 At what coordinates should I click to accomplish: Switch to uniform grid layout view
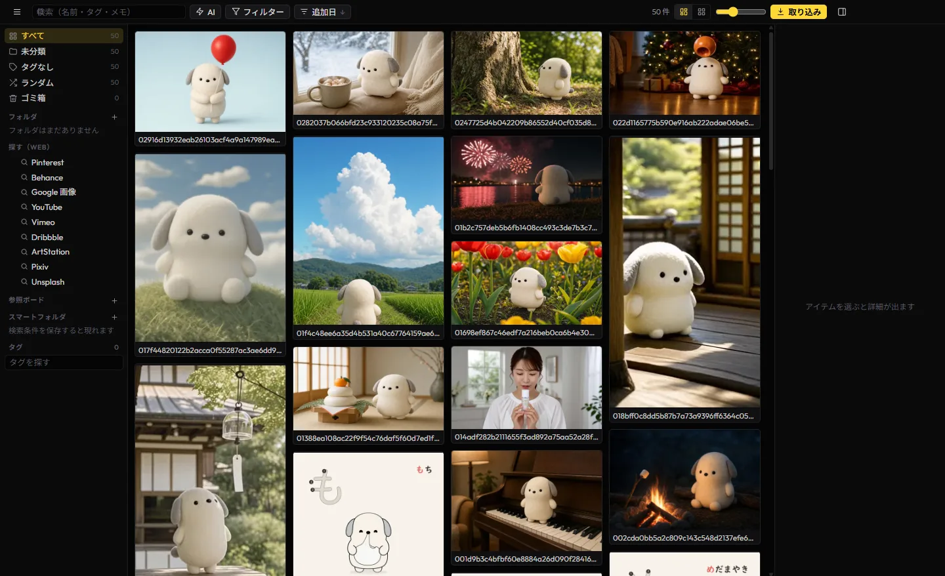click(702, 12)
